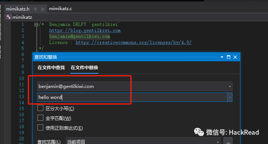This screenshot has width=268, height=144.
Task: Enable the 区分大小写(C) checkbox
Action: [x=40, y=108]
